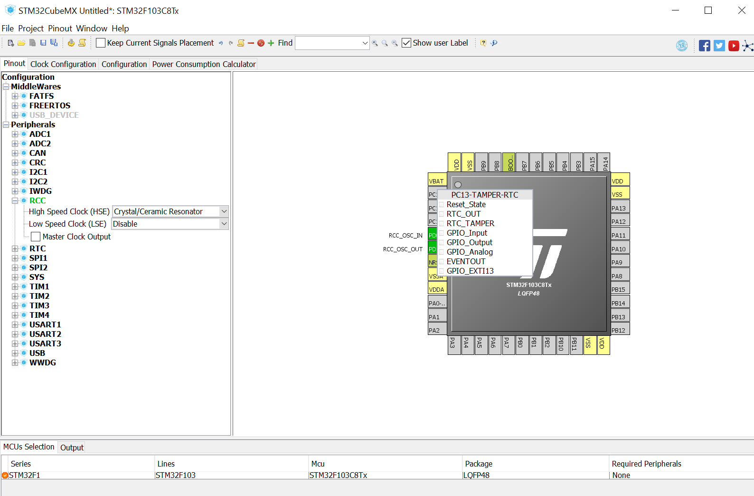Click the New Project toolbar icon
754x496 pixels.
[11, 43]
